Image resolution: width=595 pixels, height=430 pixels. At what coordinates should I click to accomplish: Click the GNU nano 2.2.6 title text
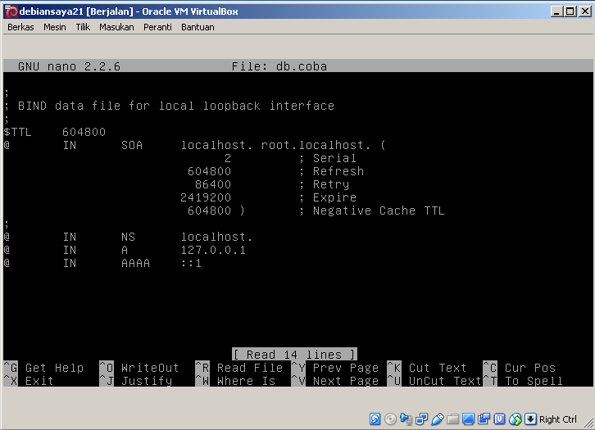click(69, 66)
